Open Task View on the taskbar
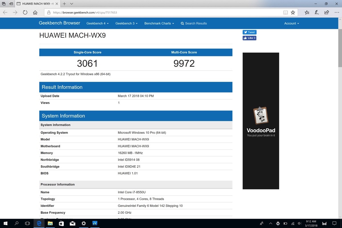The height and width of the screenshot is (228, 342). click(x=27, y=223)
